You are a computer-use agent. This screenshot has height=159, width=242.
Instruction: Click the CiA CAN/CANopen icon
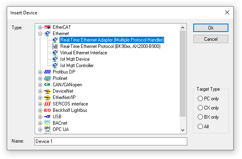point(47,85)
